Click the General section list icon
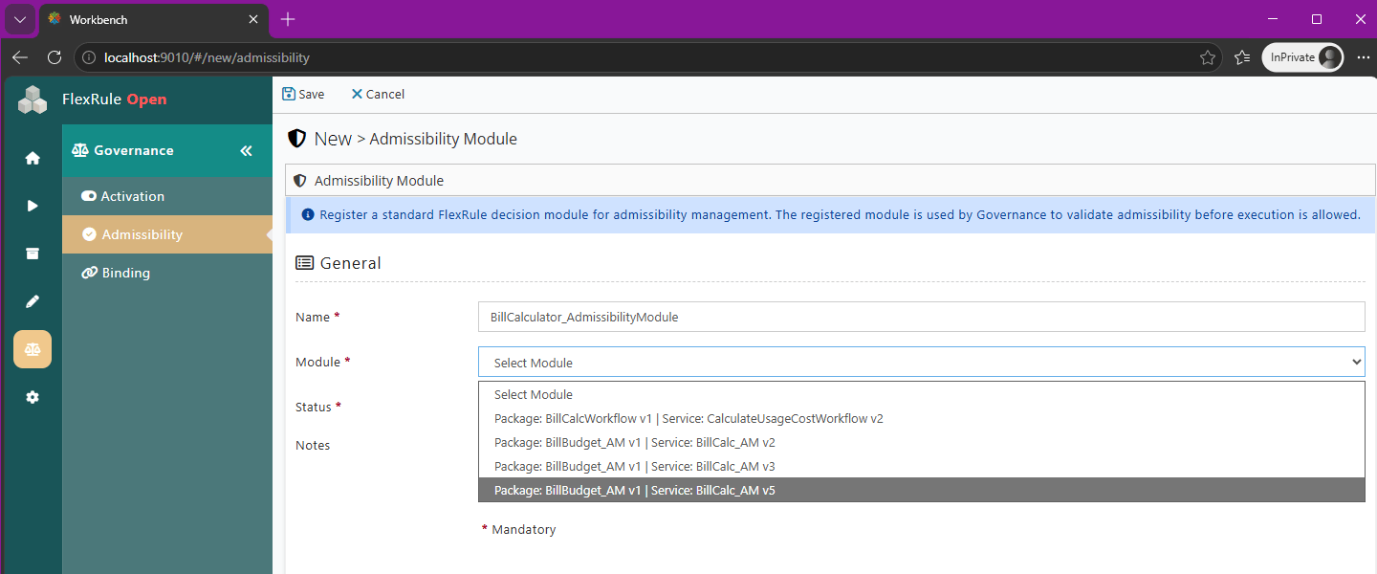 [304, 263]
